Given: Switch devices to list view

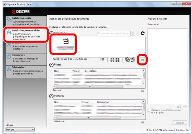Looking at the screenshot, I should [x=102, y=60].
